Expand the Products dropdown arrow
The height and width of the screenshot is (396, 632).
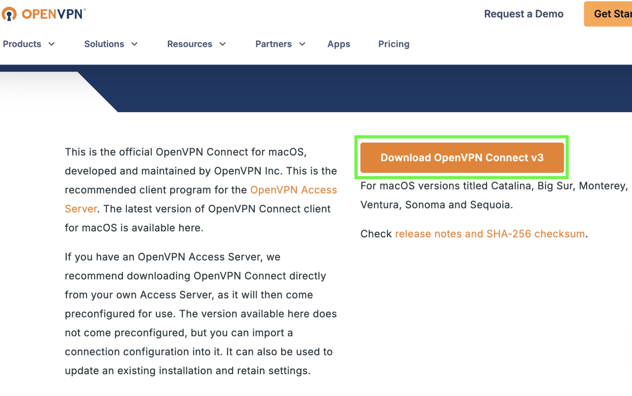[52, 44]
